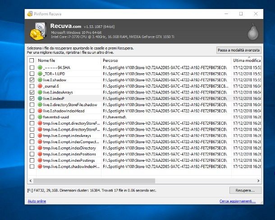Screen dimensions: 275x220
Task: Minimize the Piriform Recuva window
Action: coord(226,14)
